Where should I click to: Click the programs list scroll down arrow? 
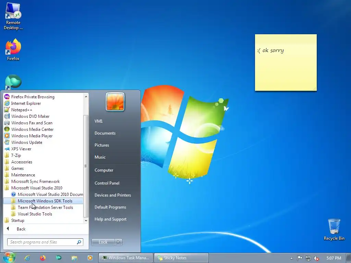(x=86, y=221)
